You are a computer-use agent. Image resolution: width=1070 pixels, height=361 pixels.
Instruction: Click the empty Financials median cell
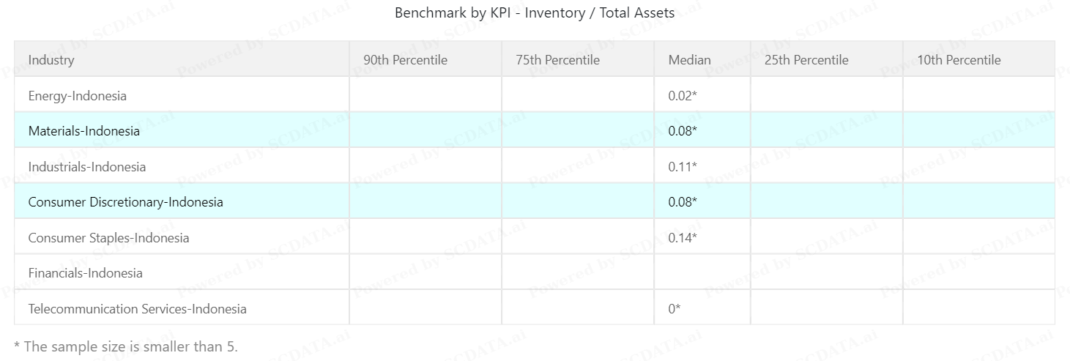(702, 273)
